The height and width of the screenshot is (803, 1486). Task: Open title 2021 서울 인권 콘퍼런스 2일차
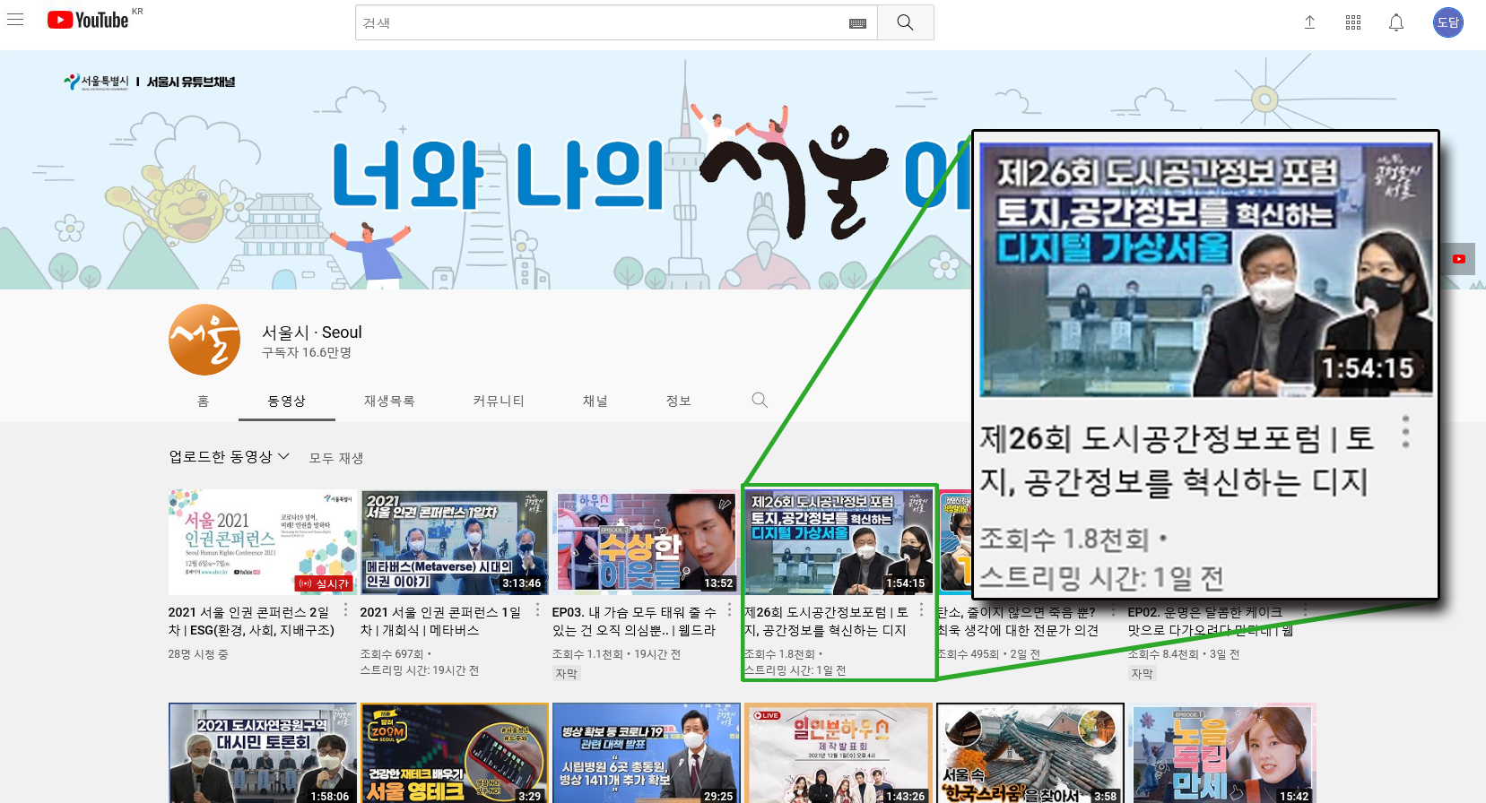(x=251, y=621)
